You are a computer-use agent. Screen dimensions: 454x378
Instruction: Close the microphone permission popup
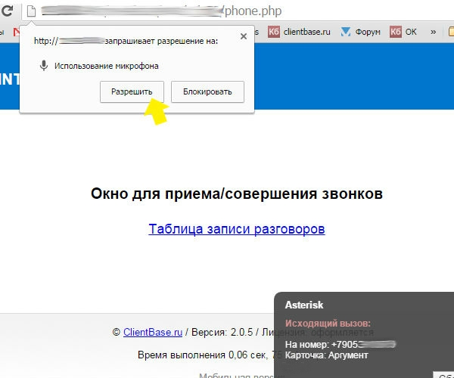pos(243,36)
